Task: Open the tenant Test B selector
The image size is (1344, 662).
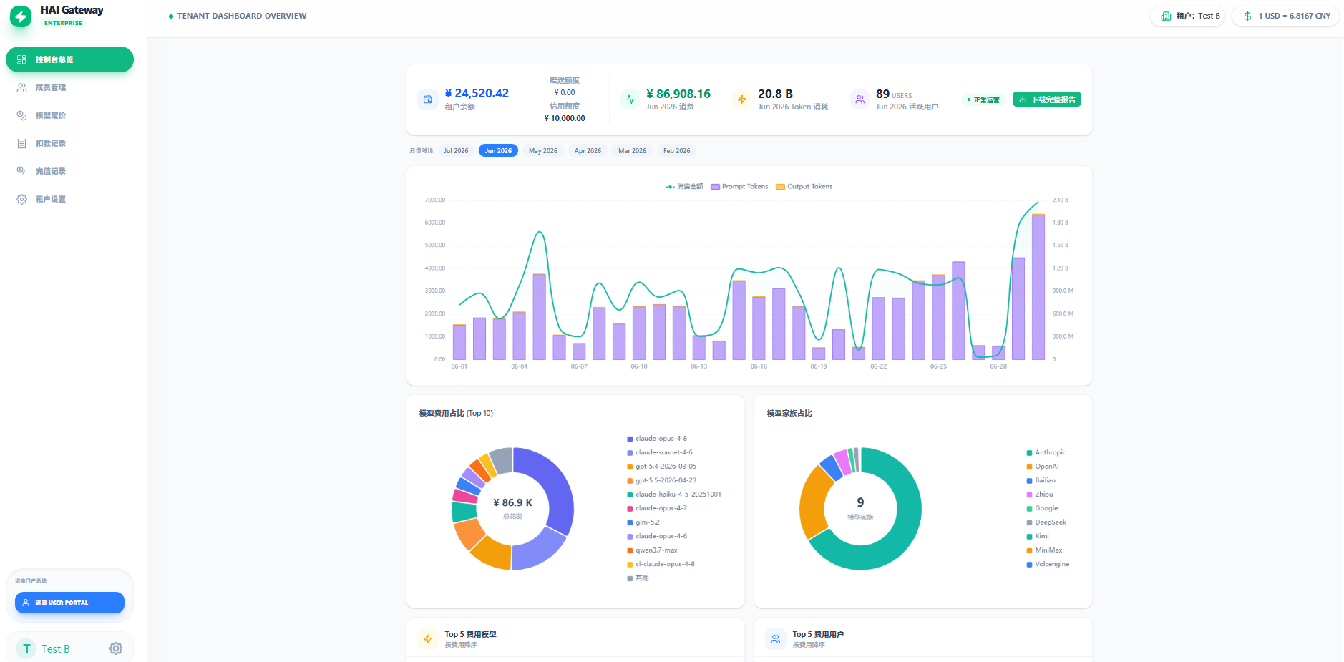Action: 1188,16
